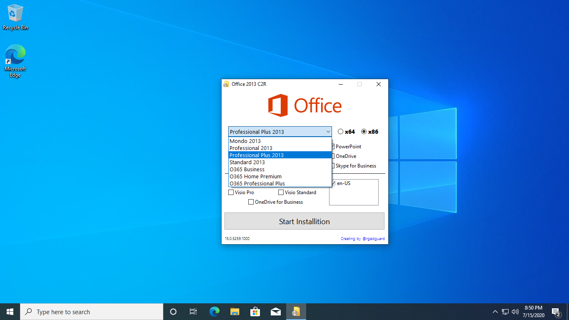Viewport: 569px width, 320px height.
Task: Select O365 Home Premium option
Action: click(255, 176)
